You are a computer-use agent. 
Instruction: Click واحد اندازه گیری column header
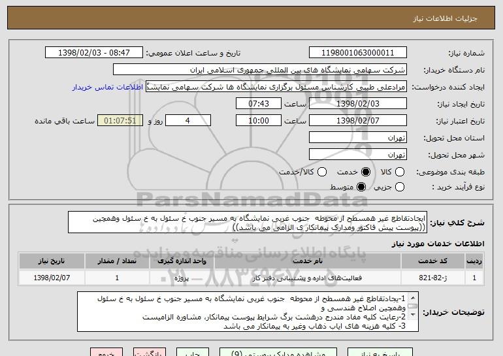[x=182, y=261]
